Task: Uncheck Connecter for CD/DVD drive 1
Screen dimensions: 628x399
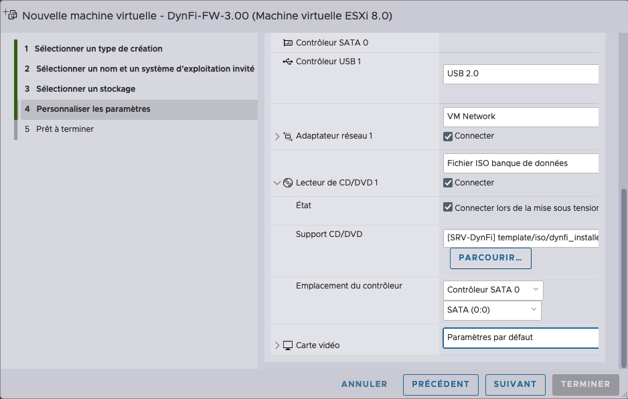Action: tap(448, 183)
